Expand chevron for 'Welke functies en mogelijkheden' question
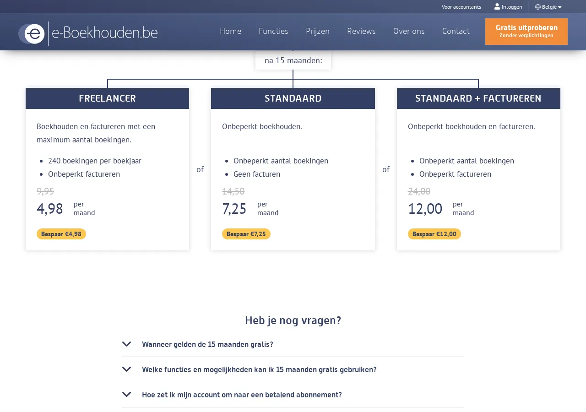586x412 pixels. click(127, 369)
